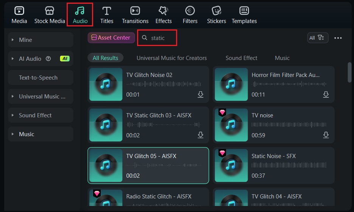Click the TV Glitch 05 waveform
Screen dimensions: 354x212
[x=164, y=165]
